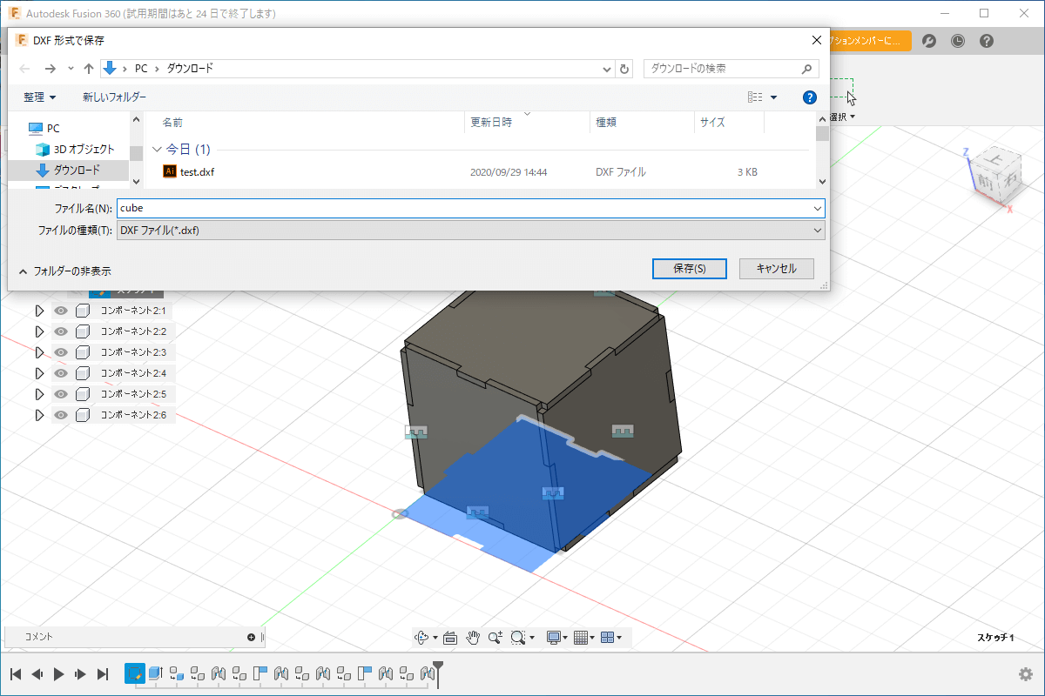Open the Viewports layout icon
This screenshot has width=1045, height=696.
[x=608, y=638]
